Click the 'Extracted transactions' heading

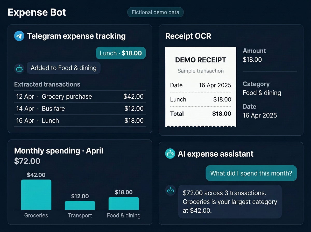click(47, 84)
